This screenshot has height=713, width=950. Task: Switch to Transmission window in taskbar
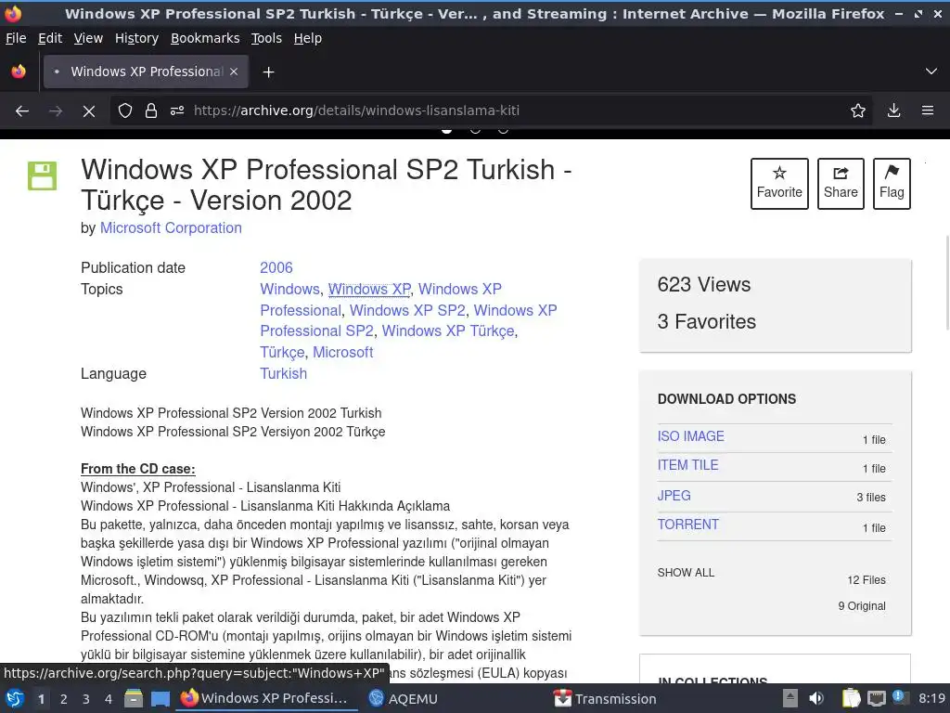[605, 699]
